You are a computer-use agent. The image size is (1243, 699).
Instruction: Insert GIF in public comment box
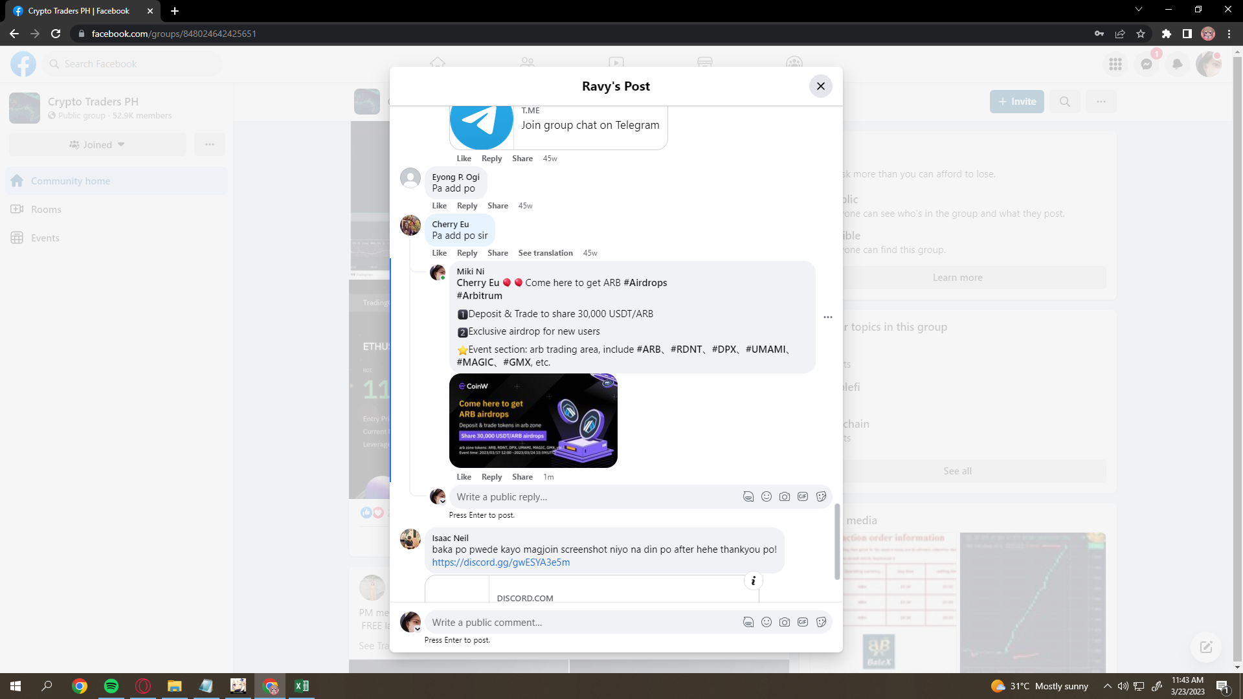pyautogui.click(x=803, y=622)
